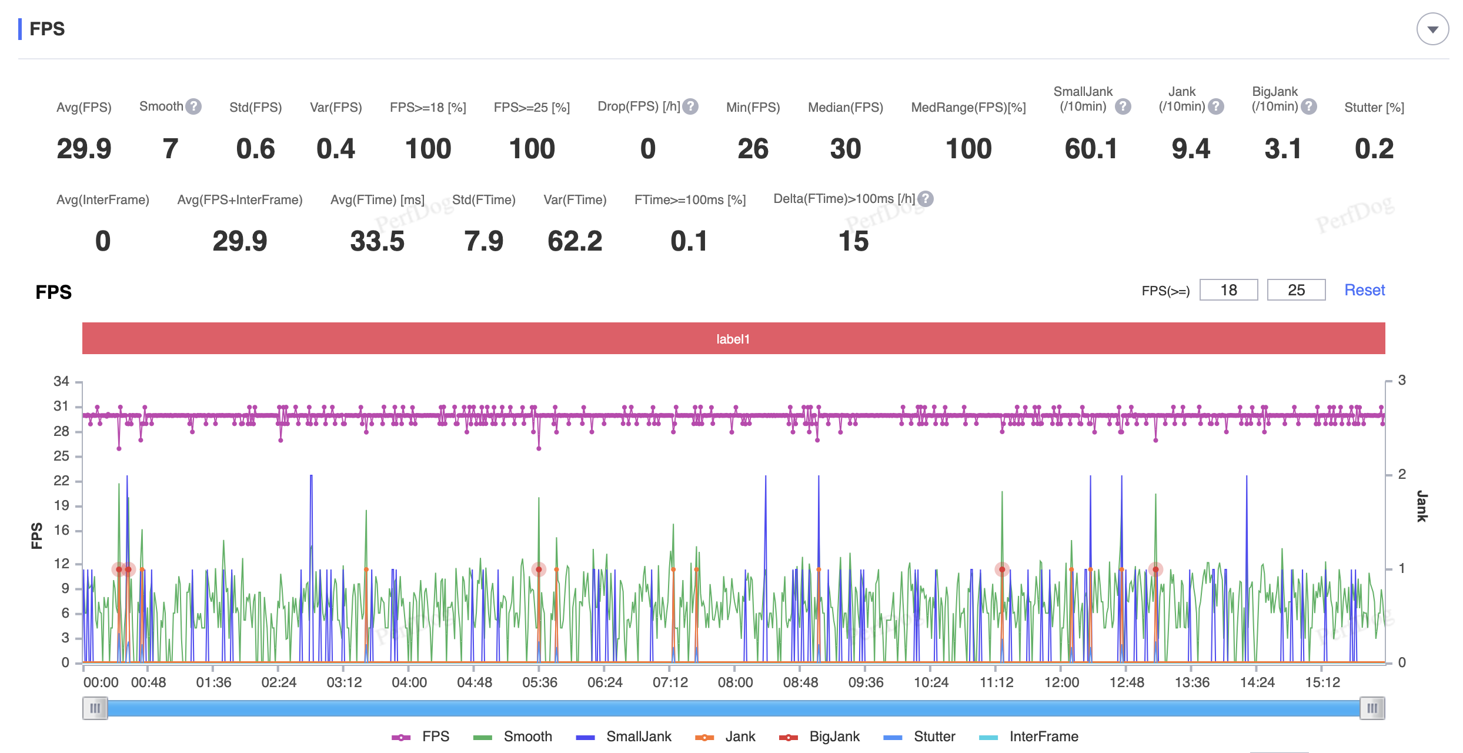Click Jank (/10min) question mark icon
1463x753 pixels.
pos(1216,106)
